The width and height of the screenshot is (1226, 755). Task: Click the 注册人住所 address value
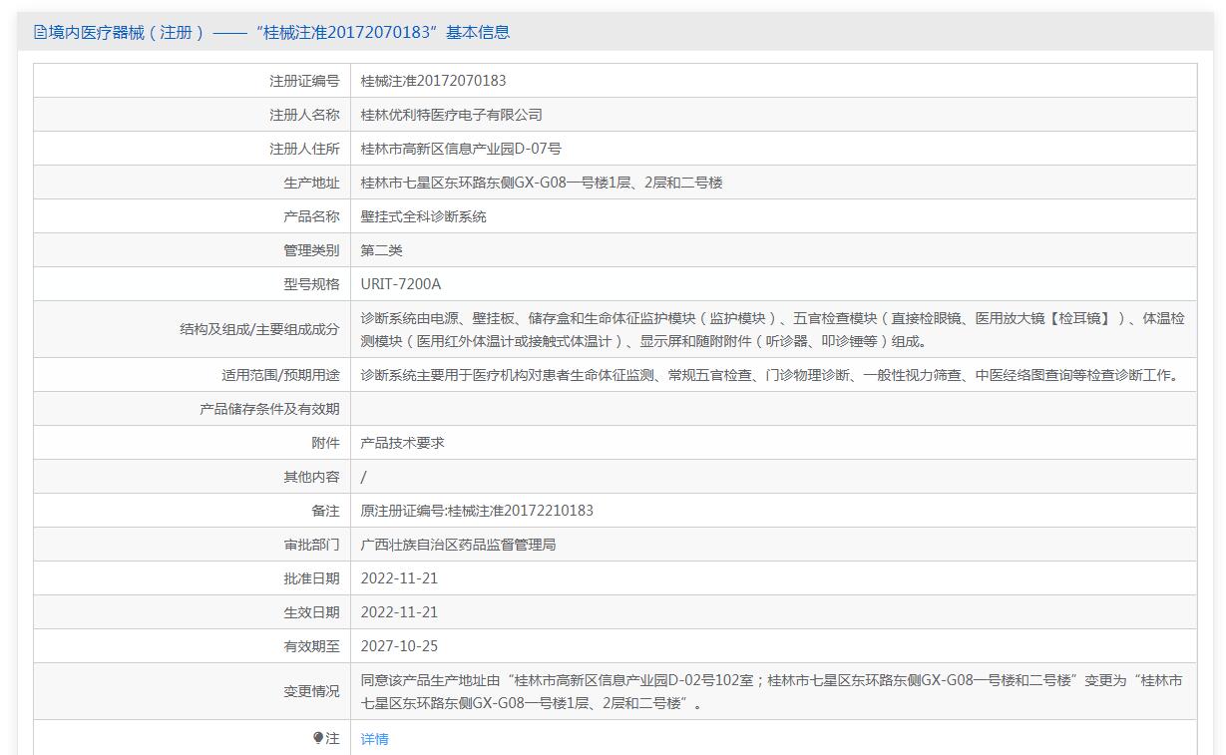[460, 149]
